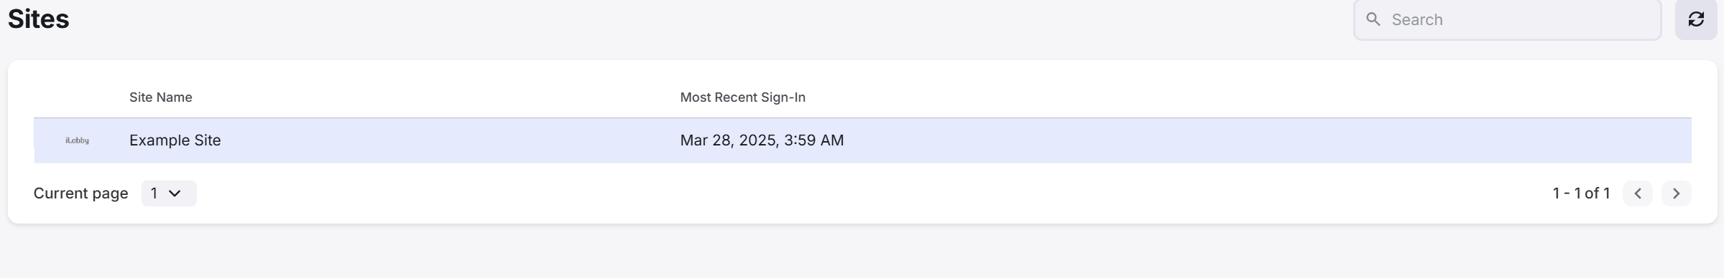Click the Search placeholder text
The image size is (1724, 278).
[x=1416, y=19]
